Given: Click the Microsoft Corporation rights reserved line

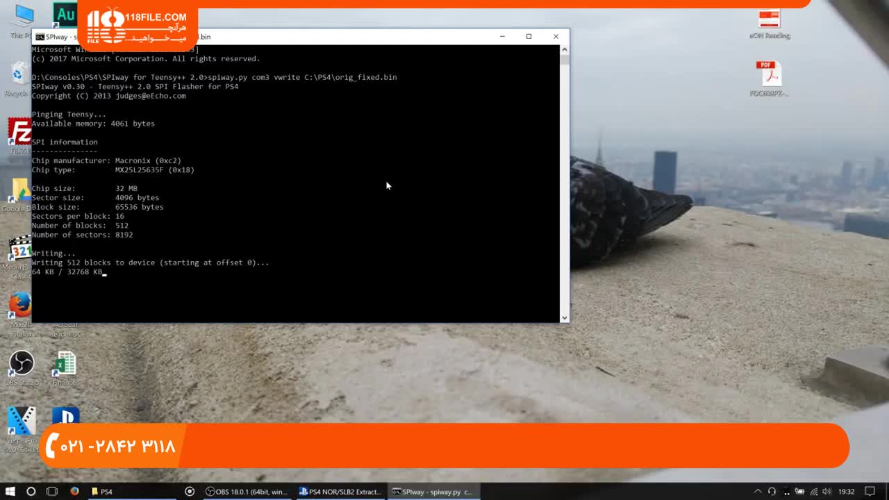Looking at the screenshot, I should coord(146,59).
